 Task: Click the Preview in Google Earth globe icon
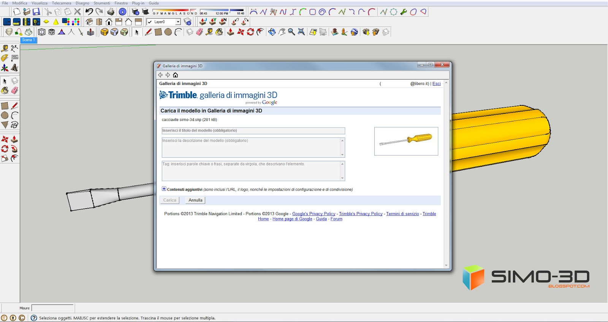(354, 32)
